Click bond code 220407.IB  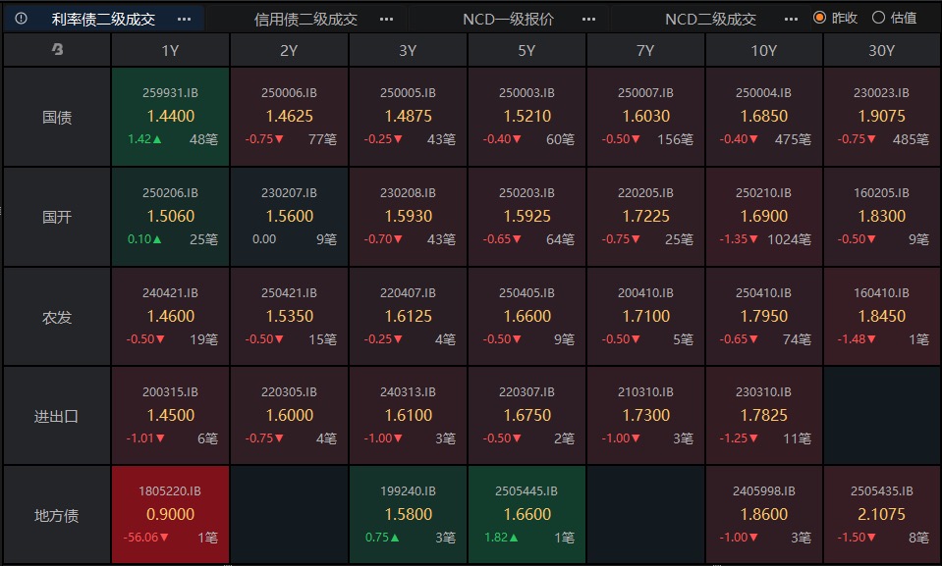click(408, 293)
